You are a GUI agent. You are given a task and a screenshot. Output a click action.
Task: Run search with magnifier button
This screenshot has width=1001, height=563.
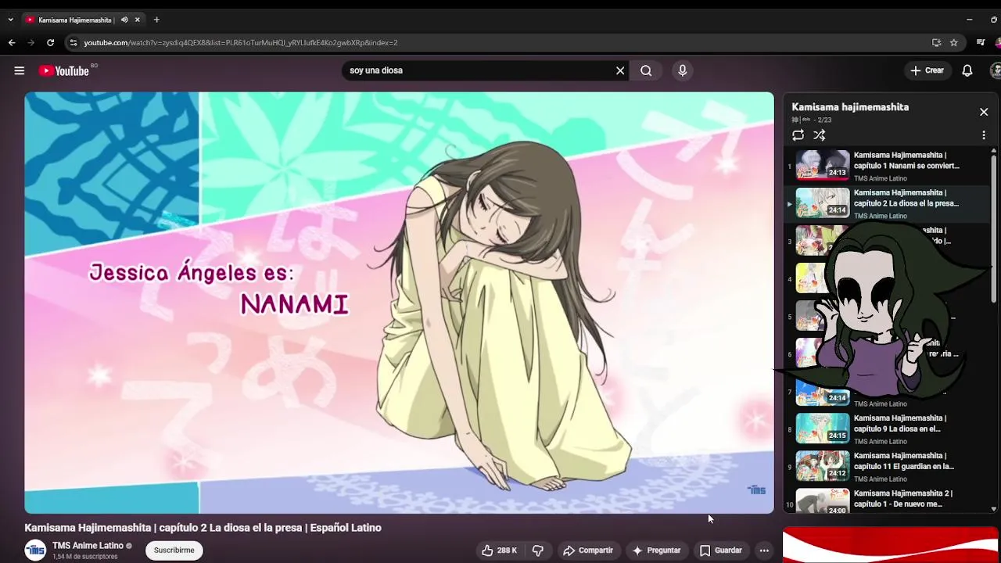pyautogui.click(x=646, y=70)
